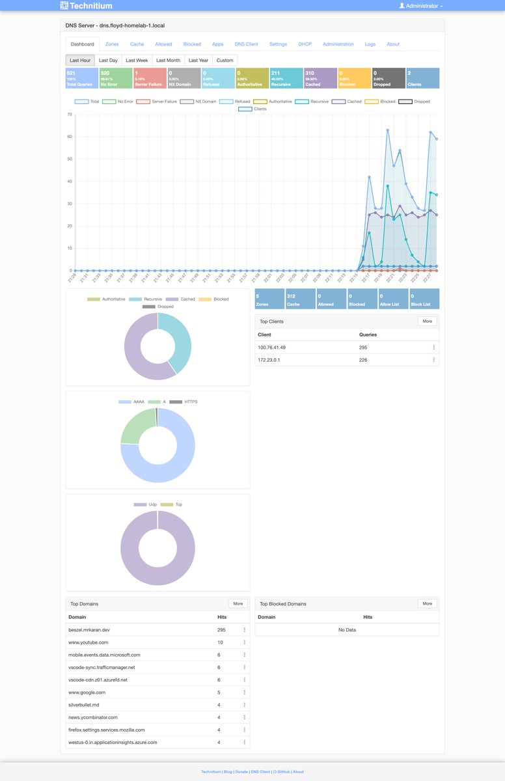Viewport: 505px width, 781px height.
Task: Toggle Server Failure series in legend
Action: click(x=156, y=102)
